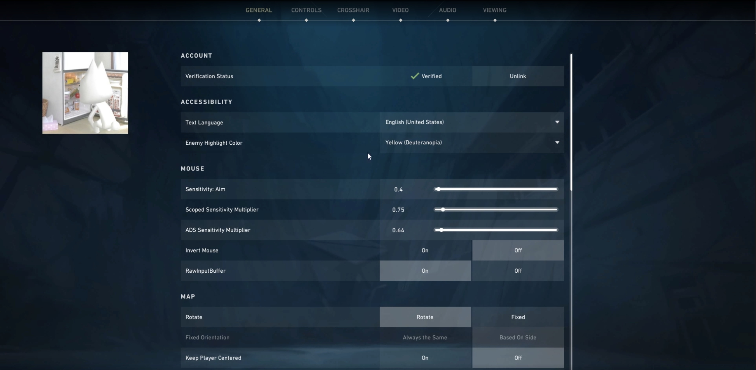The height and width of the screenshot is (370, 756).
Task: Turn RawInputBuffer Off
Action: coord(518,271)
